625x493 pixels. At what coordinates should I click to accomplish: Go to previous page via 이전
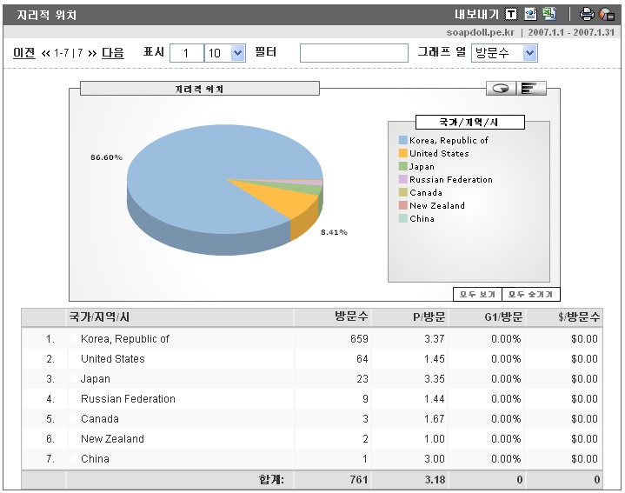pyautogui.click(x=24, y=53)
